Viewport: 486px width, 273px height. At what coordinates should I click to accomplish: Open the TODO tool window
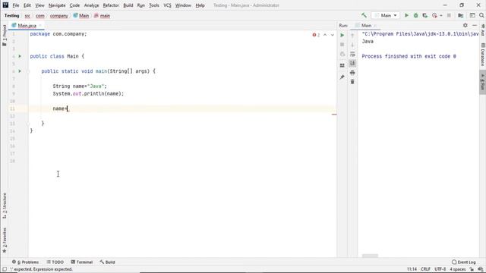[55, 262]
